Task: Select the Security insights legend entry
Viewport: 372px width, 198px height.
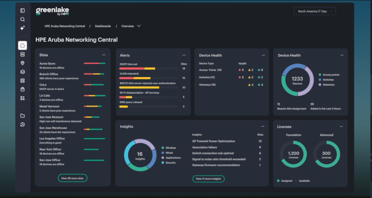Action: pos(169,163)
